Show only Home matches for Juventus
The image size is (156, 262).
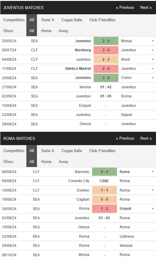point(46,31)
